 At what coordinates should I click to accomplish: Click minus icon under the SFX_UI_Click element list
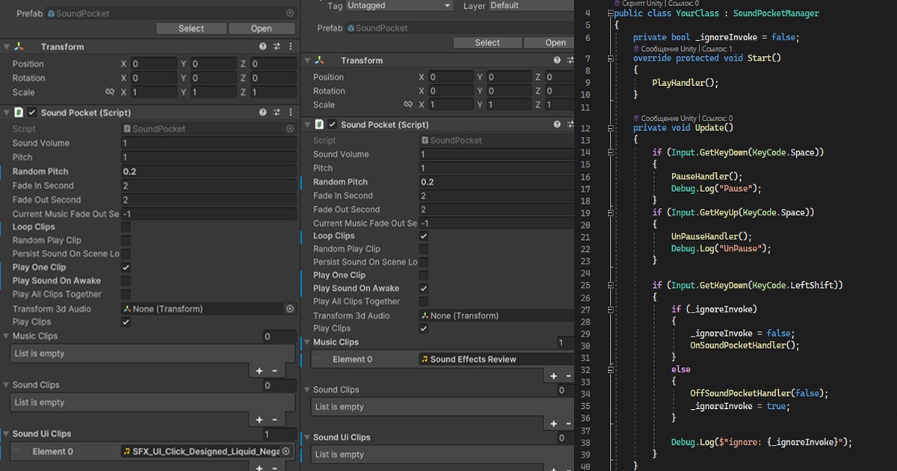click(x=274, y=468)
